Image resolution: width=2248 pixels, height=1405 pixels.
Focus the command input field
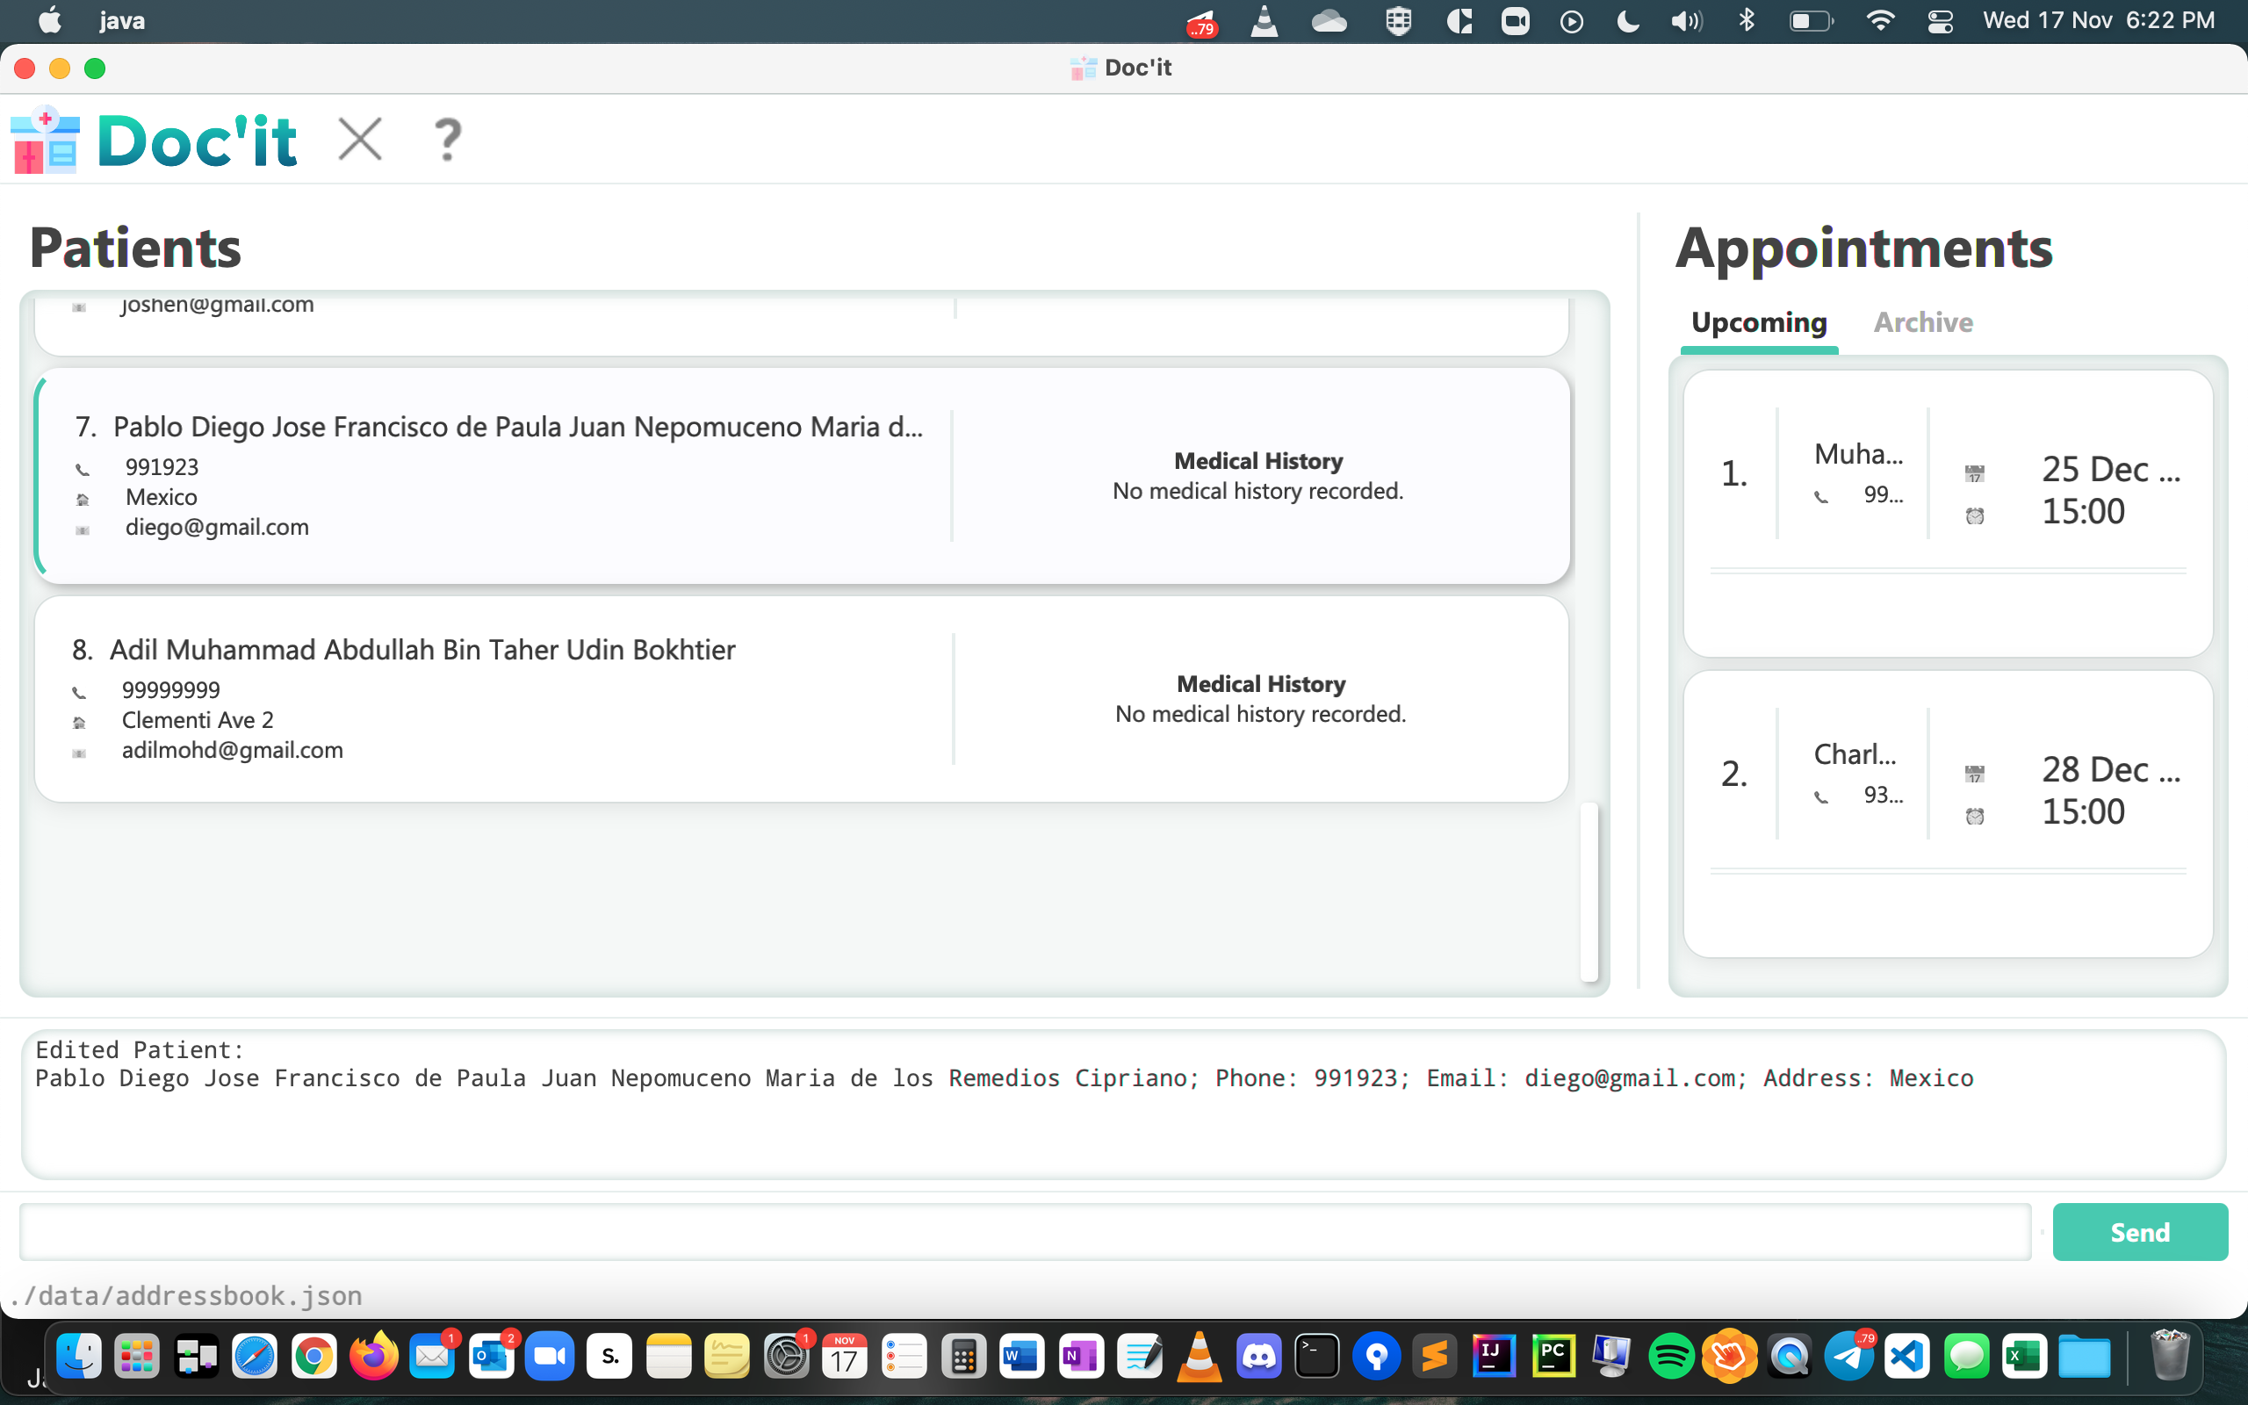pos(1025,1232)
